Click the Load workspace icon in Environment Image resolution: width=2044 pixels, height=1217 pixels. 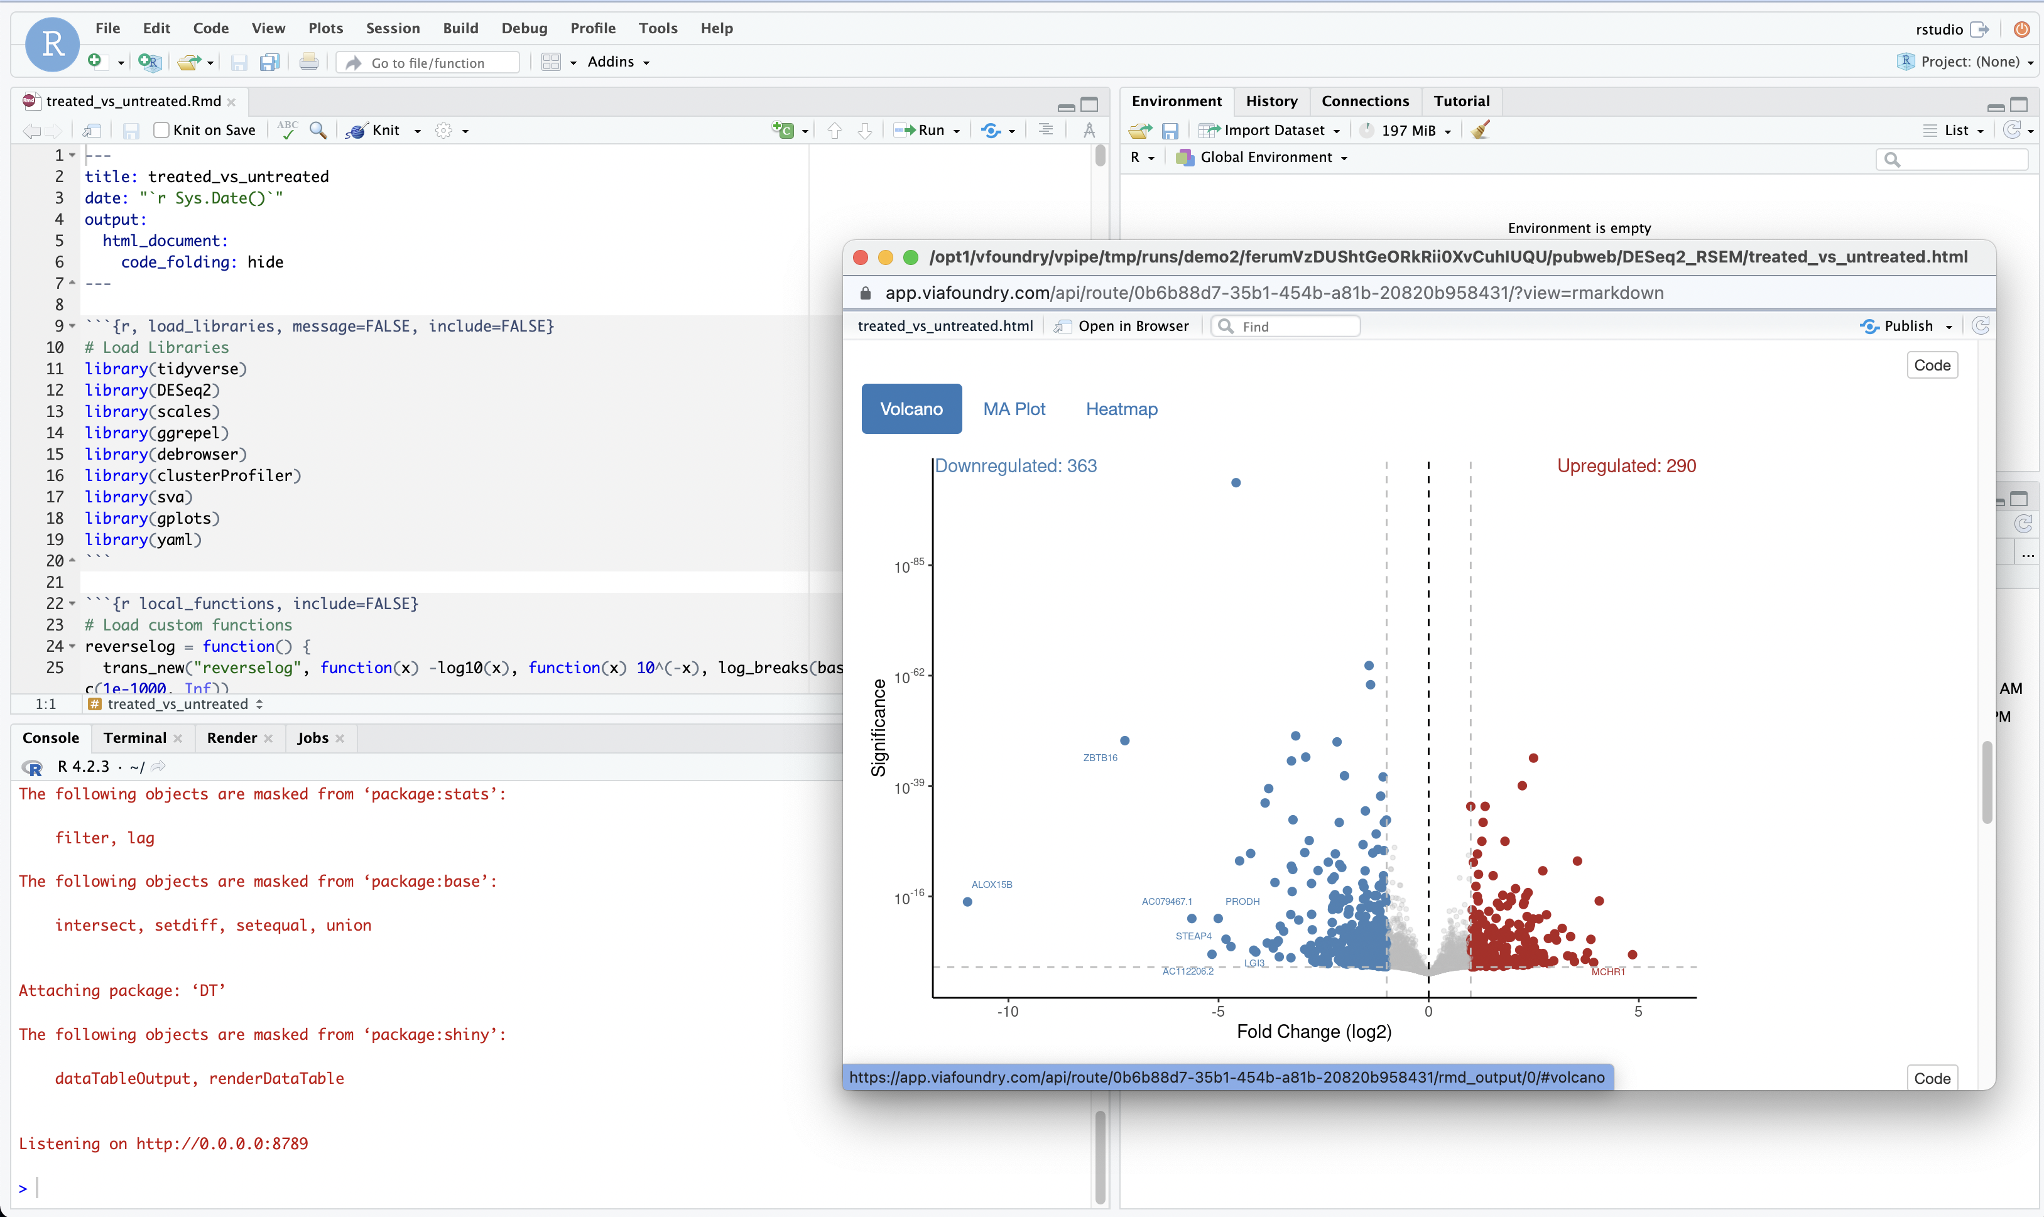[1139, 131]
